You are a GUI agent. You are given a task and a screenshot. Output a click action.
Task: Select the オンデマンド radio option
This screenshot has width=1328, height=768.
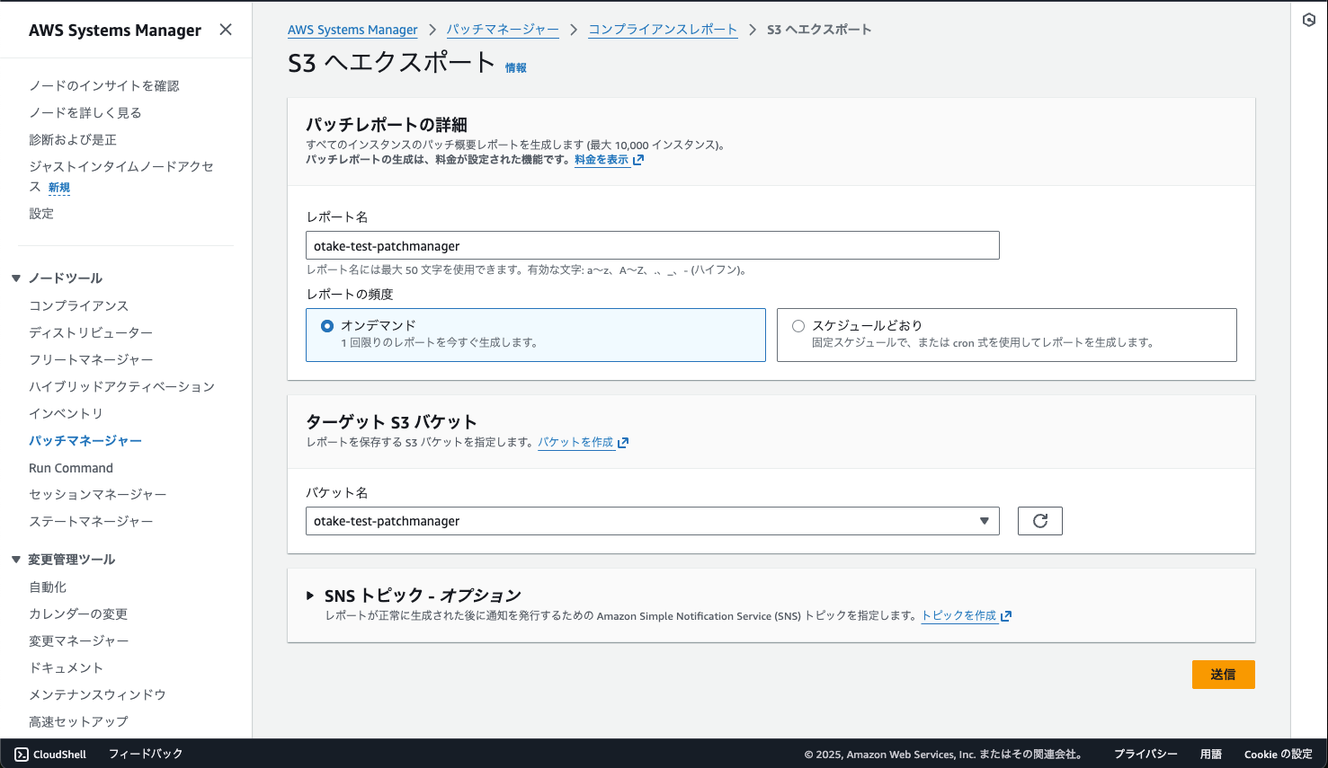click(x=327, y=326)
